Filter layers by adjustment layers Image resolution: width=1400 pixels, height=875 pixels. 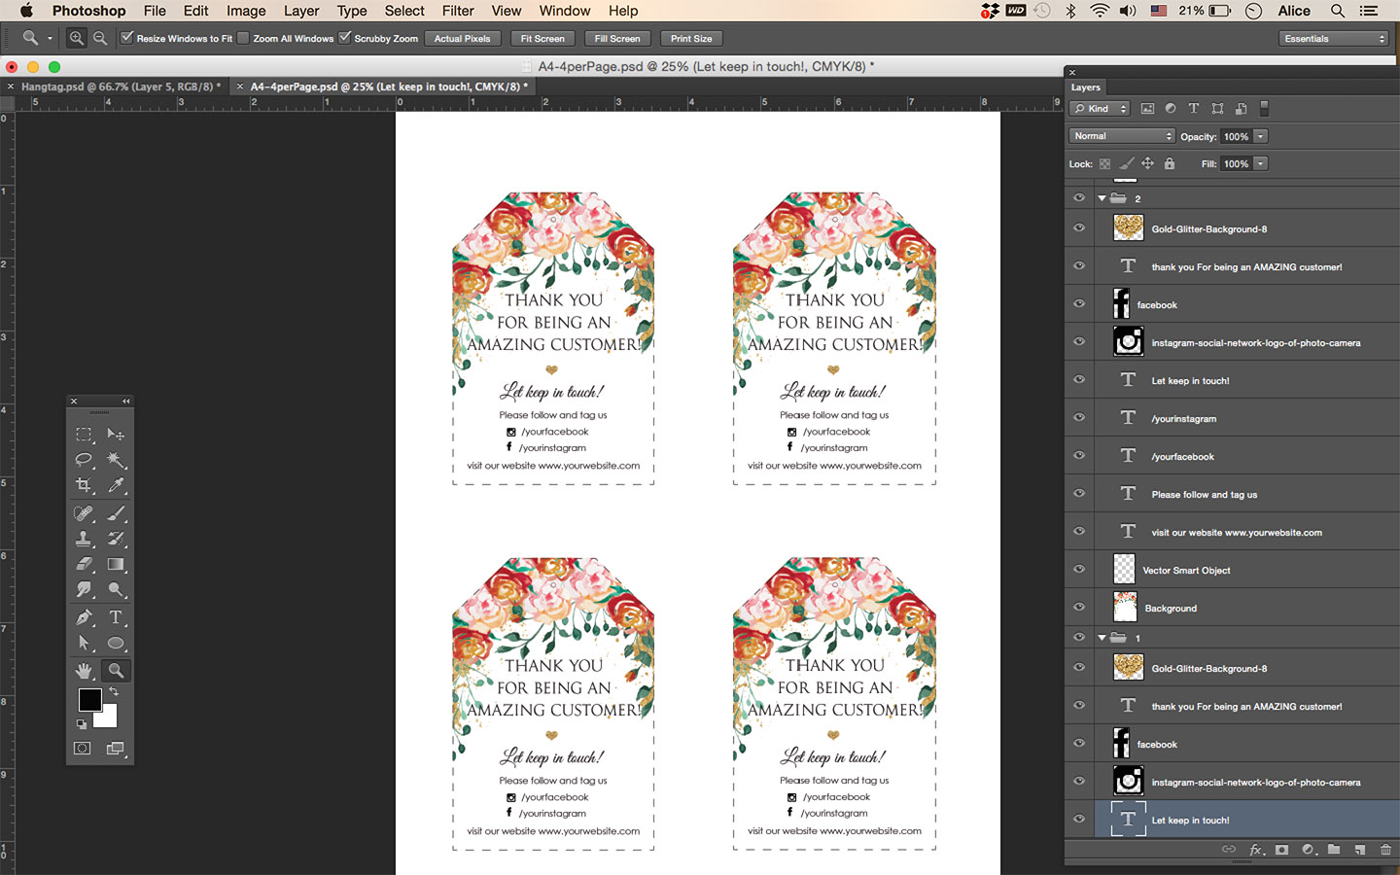(1171, 109)
